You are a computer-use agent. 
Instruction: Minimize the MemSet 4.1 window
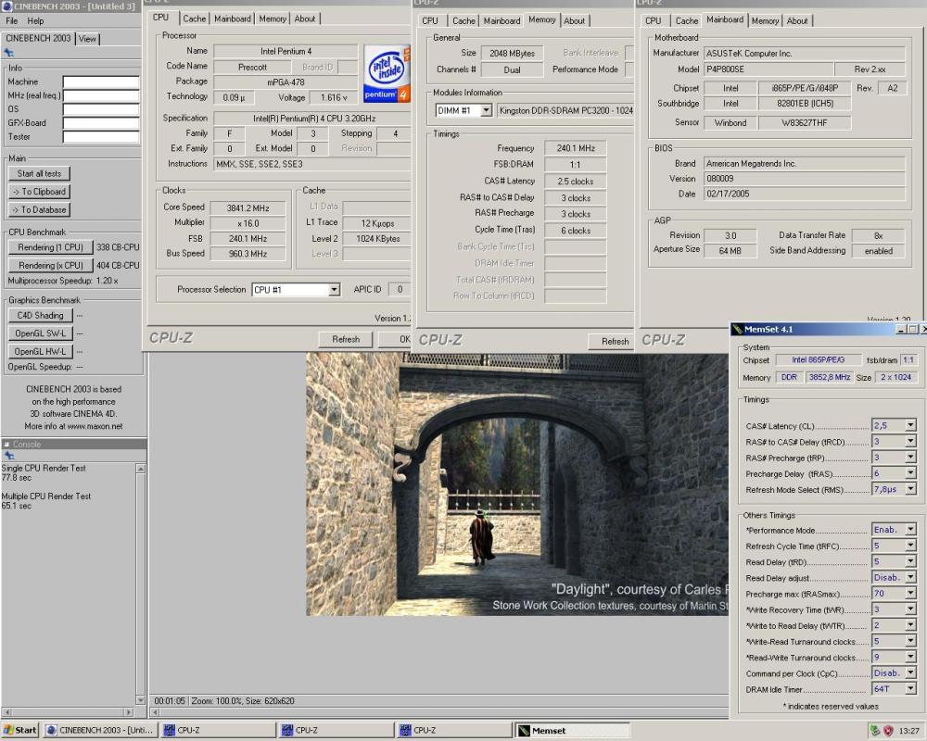[901, 329]
